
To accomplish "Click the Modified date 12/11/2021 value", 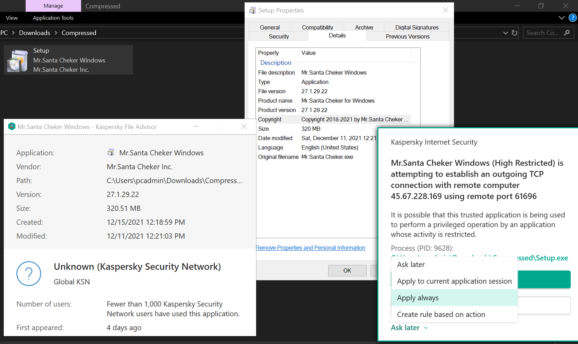I will click(146, 236).
